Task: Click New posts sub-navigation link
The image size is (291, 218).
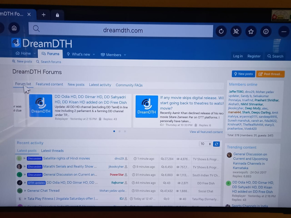Action: pyautogui.click(x=22, y=61)
